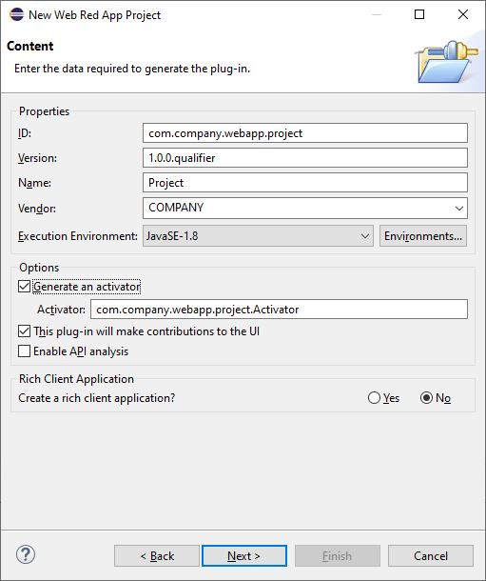Return with the Back button

tap(157, 556)
